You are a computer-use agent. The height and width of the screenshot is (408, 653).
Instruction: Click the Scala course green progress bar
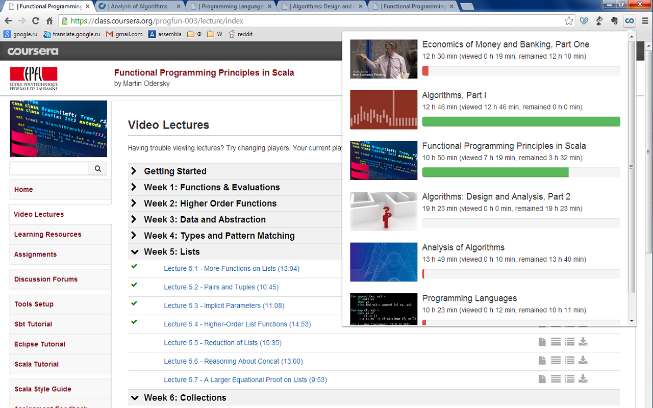(x=521, y=172)
